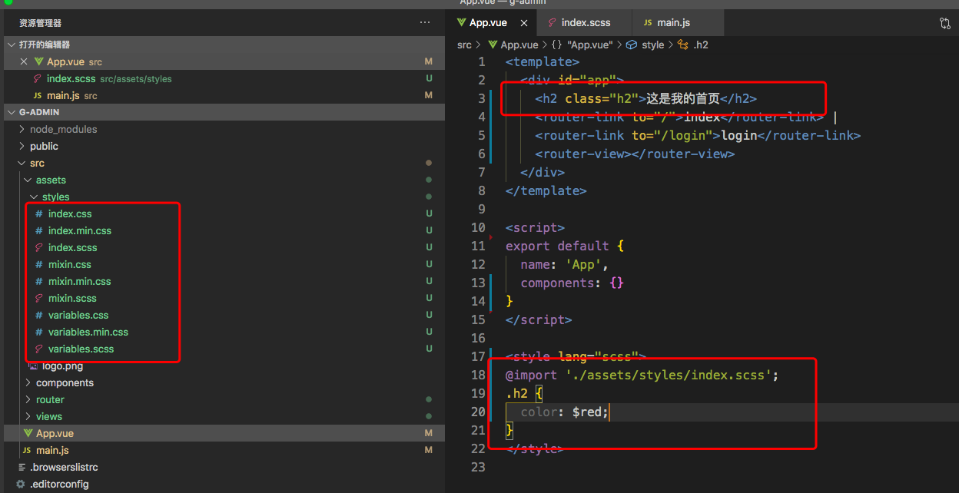The image size is (959, 493).
Task: Click gear icon of .editorconfig file
Action: (21, 484)
